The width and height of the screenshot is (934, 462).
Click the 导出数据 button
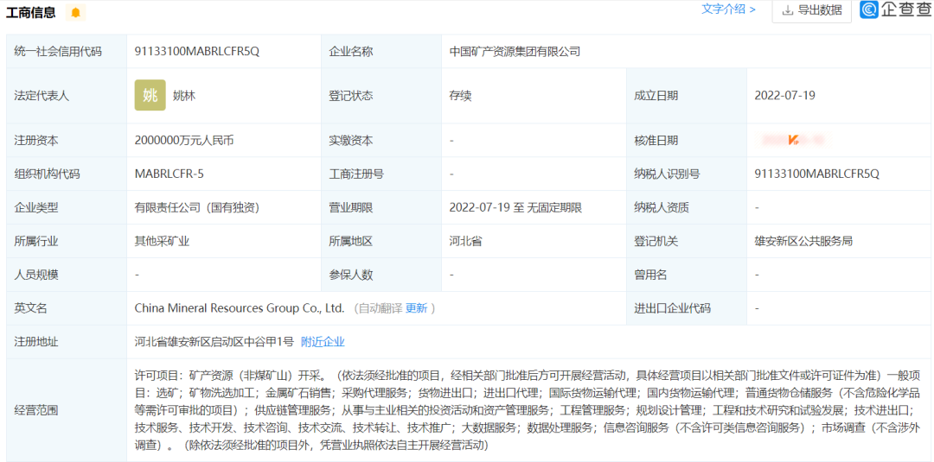click(x=811, y=10)
